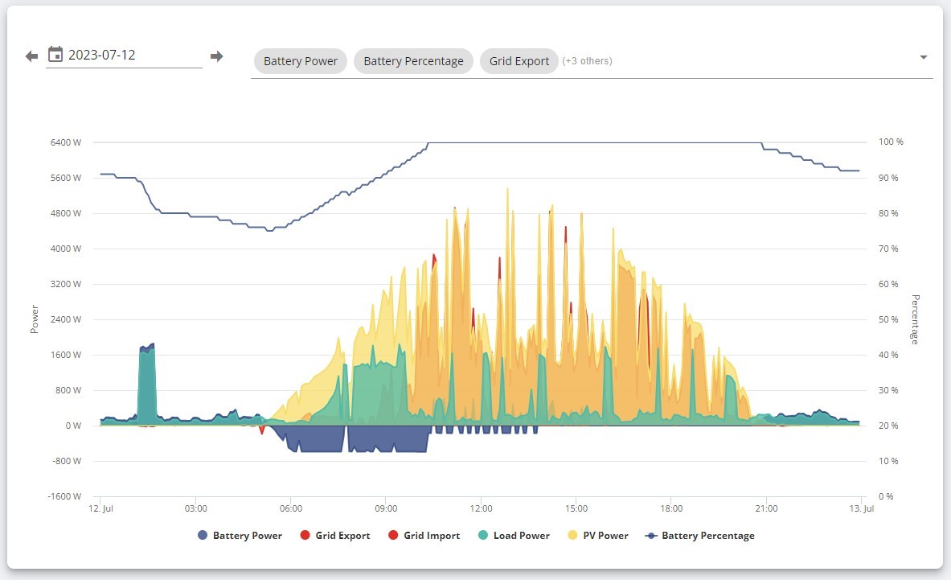Click the 18:00 x-axis label
Viewport: 951px width, 580px height.
coord(671,508)
